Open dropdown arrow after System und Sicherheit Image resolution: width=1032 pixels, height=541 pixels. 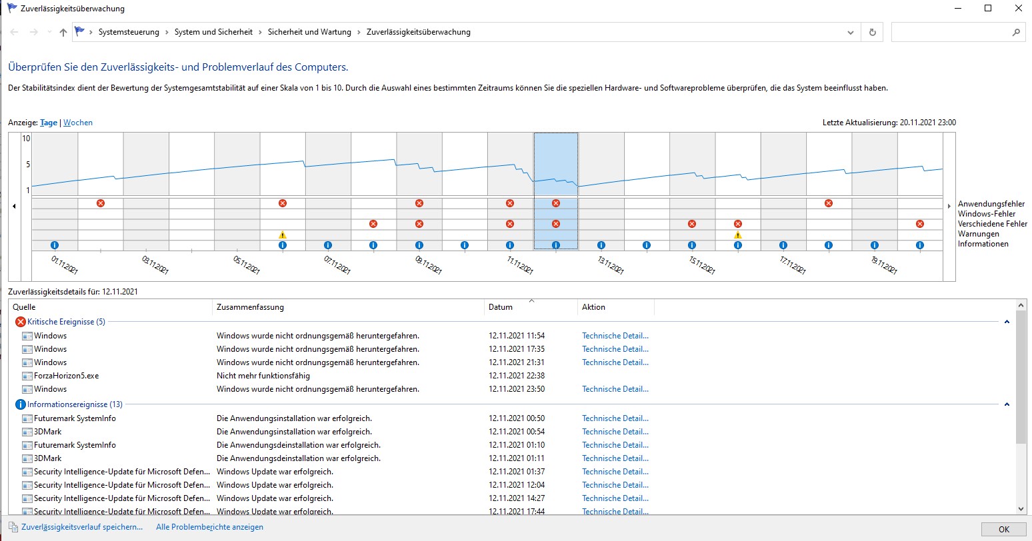click(x=260, y=32)
